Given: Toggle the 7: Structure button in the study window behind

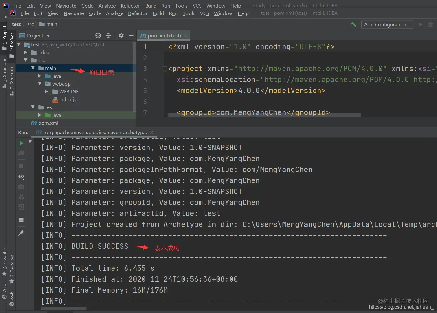Looking at the screenshot, I should point(4,73).
